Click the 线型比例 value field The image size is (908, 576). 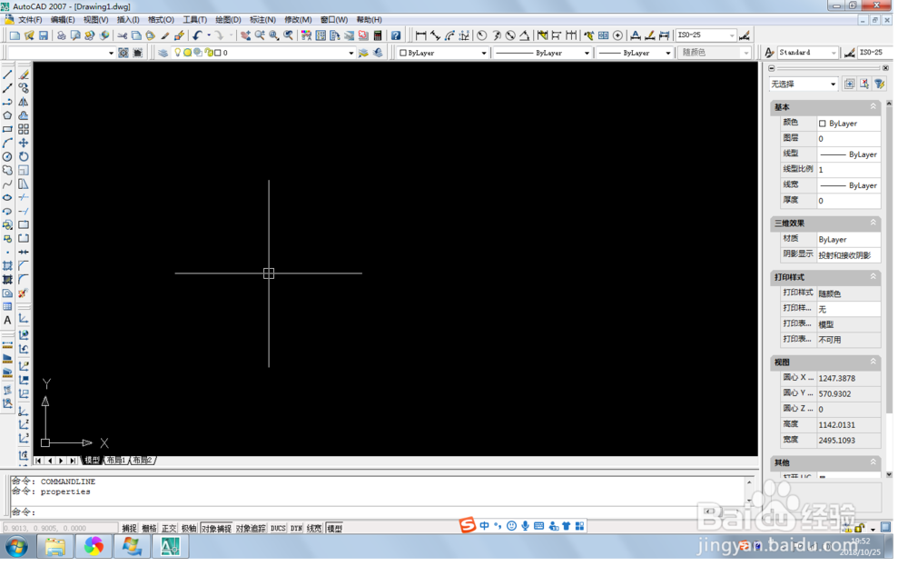[x=848, y=170]
